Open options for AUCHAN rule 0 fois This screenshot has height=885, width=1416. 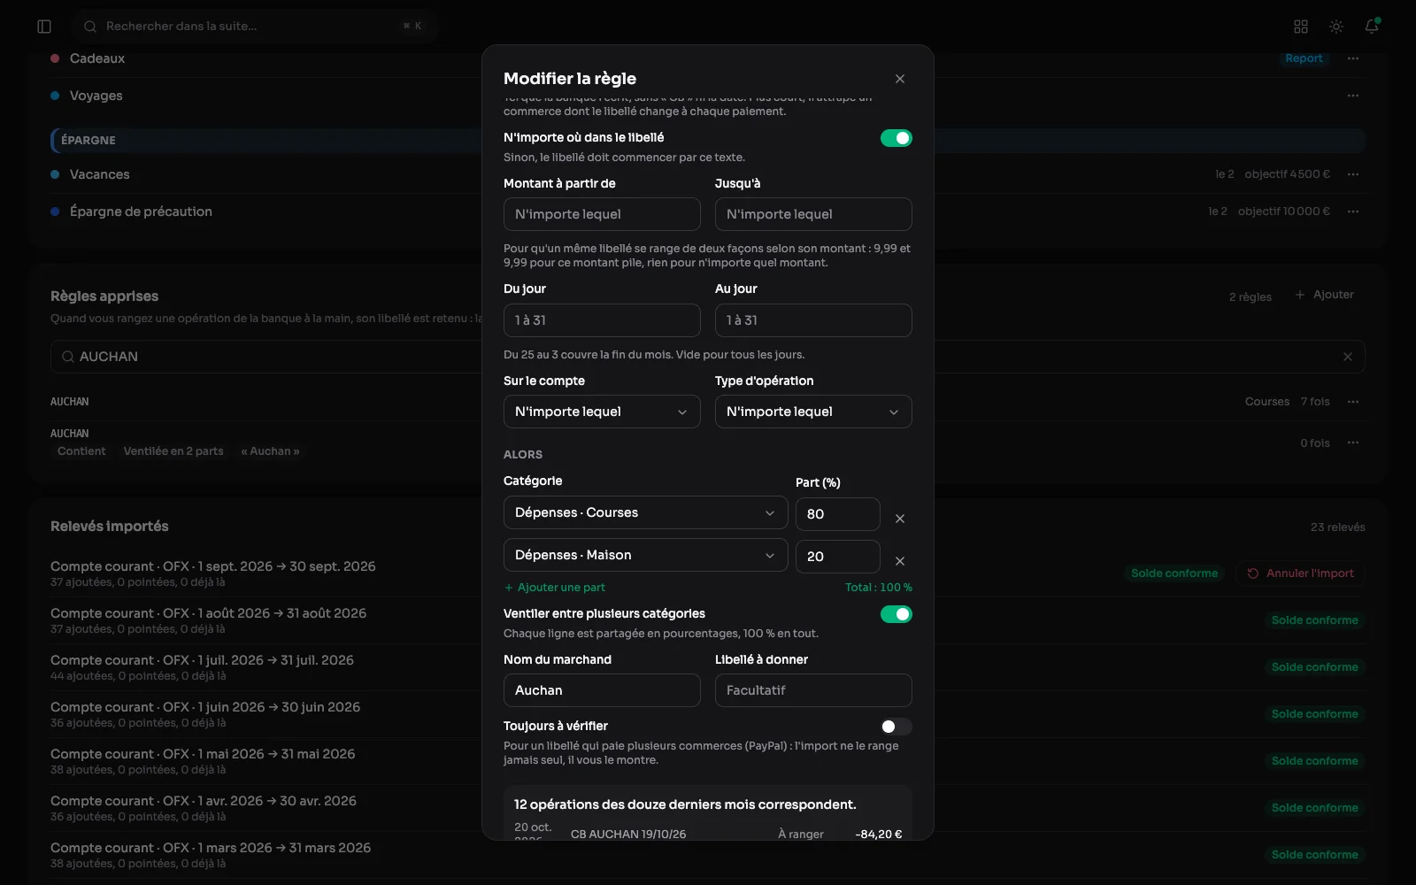click(1353, 442)
